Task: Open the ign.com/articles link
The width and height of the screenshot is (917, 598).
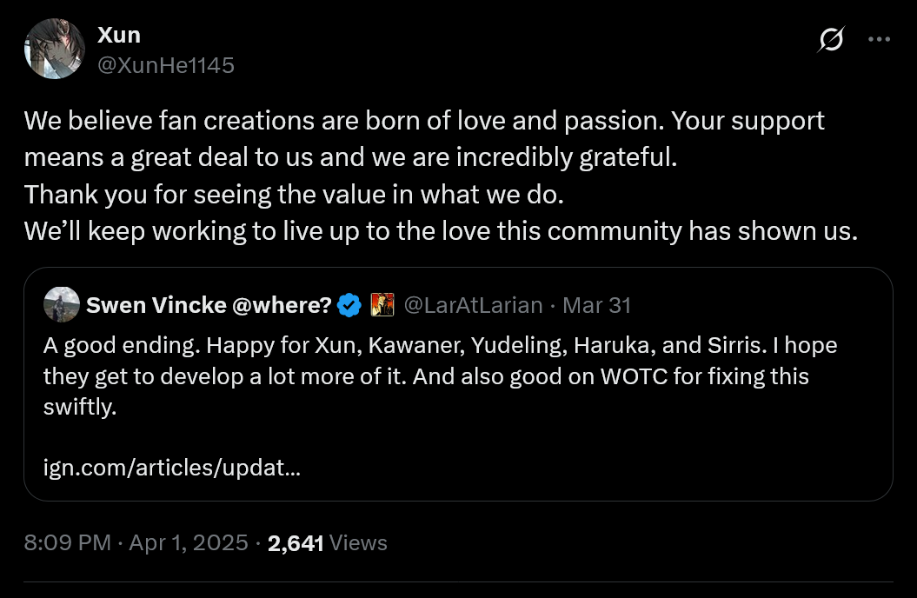Action: [172, 468]
